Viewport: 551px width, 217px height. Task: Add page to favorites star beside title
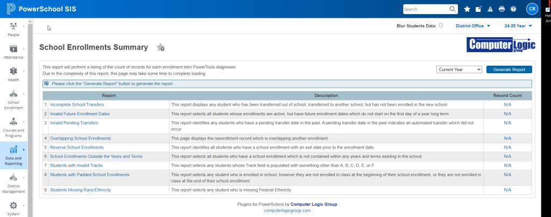[160, 47]
